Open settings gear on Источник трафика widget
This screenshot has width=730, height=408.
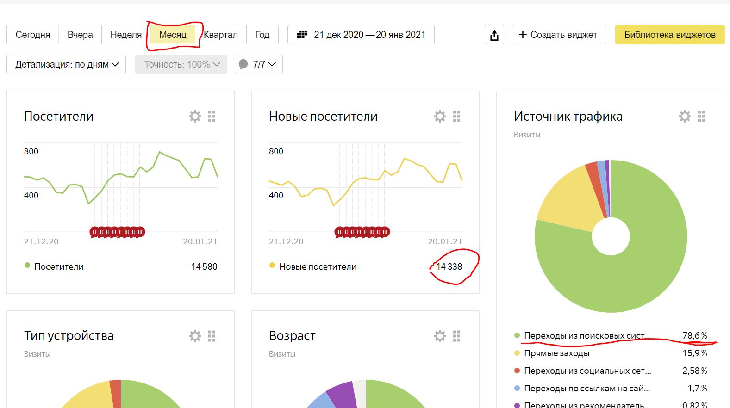click(x=685, y=117)
